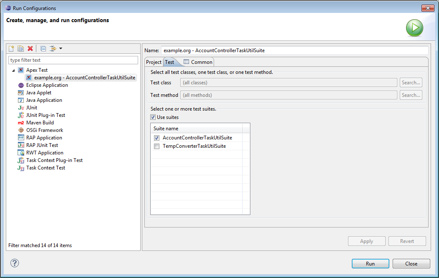
Task: Select the JUnit Plug-in Test icon
Action: [x=21, y=115]
